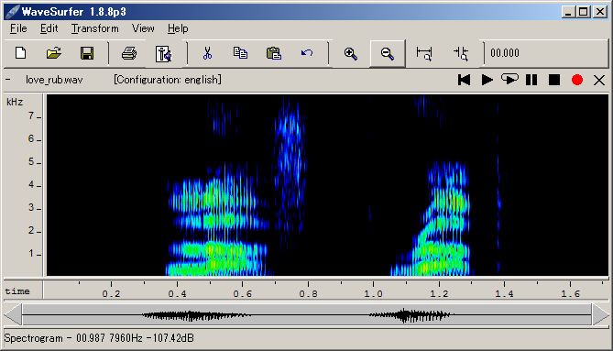613x351 pixels.
Task: Toggle loop playback button
Action: coord(509,80)
